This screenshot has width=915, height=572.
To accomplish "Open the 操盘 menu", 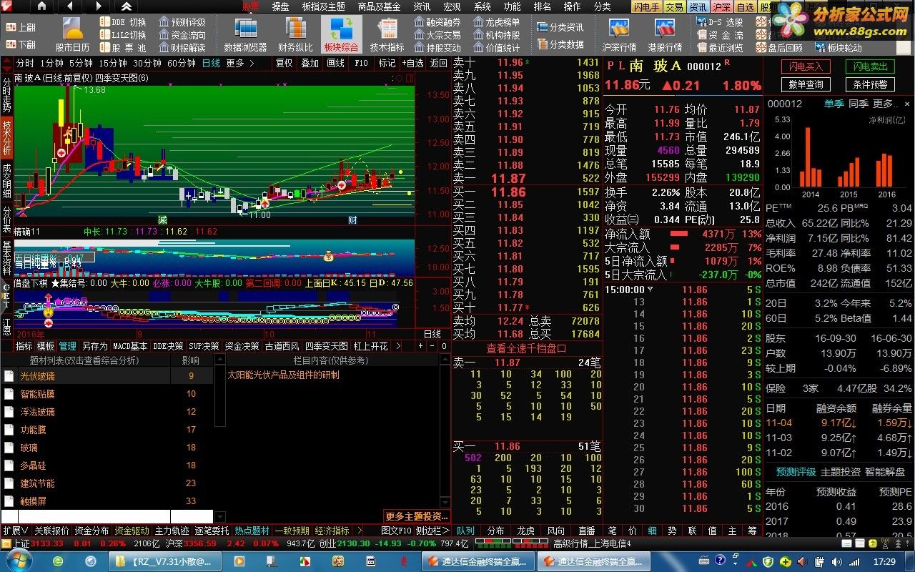I will click(x=281, y=6).
